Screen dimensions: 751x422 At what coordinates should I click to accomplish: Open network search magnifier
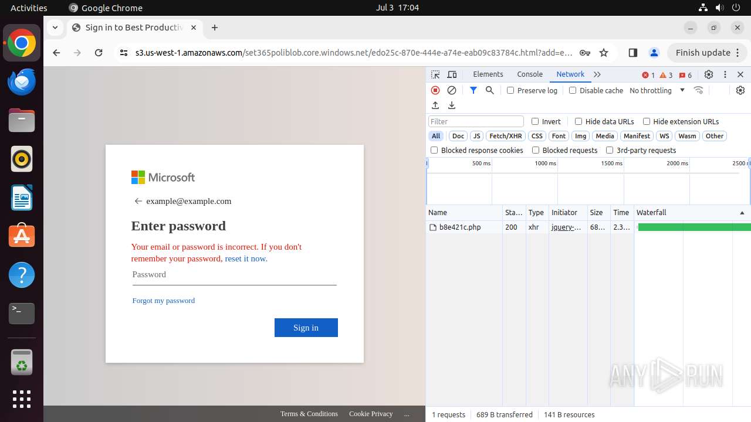[x=490, y=90]
